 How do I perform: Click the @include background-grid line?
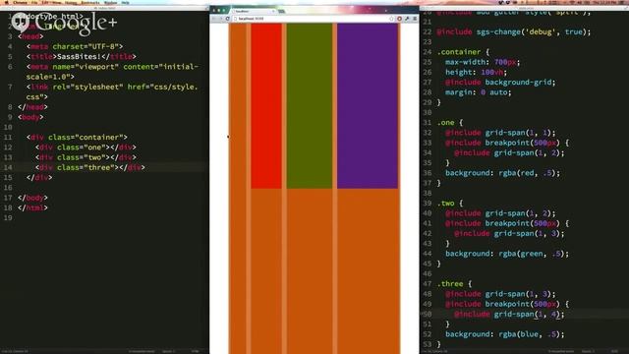(x=500, y=83)
